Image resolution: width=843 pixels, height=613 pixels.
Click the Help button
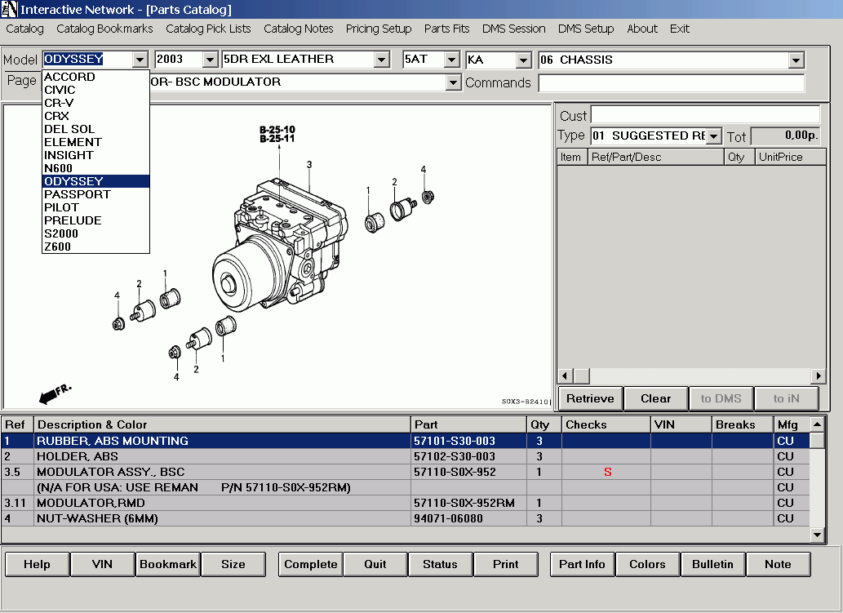pyautogui.click(x=37, y=564)
